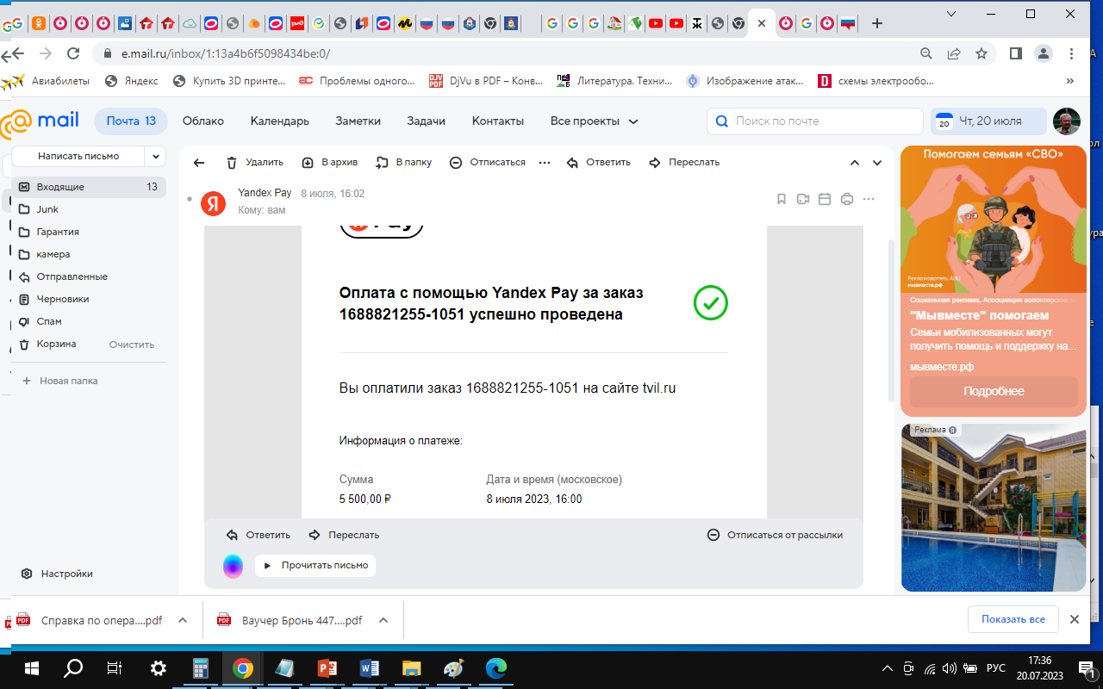This screenshot has height=689, width=1103.
Task: Click the email body vertical scrollbar
Action: [x=891, y=320]
